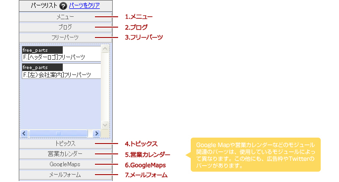Viewport: 339px width, 182px height.
Task: Click the first free_parts dark label
Action: [42, 50]
